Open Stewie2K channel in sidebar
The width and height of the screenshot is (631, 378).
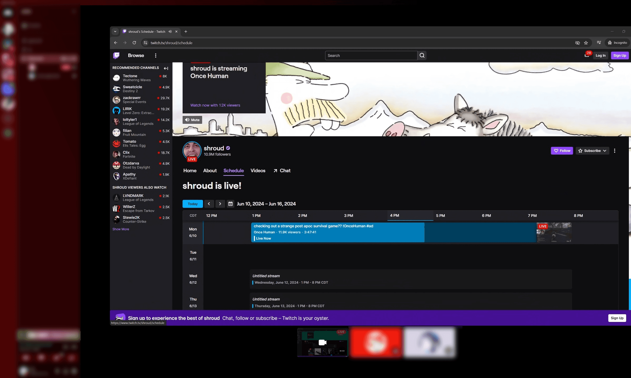[x=141, y=220]
